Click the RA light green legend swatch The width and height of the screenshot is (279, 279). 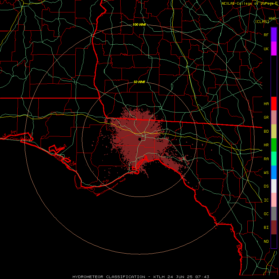(x=274, y=159)
